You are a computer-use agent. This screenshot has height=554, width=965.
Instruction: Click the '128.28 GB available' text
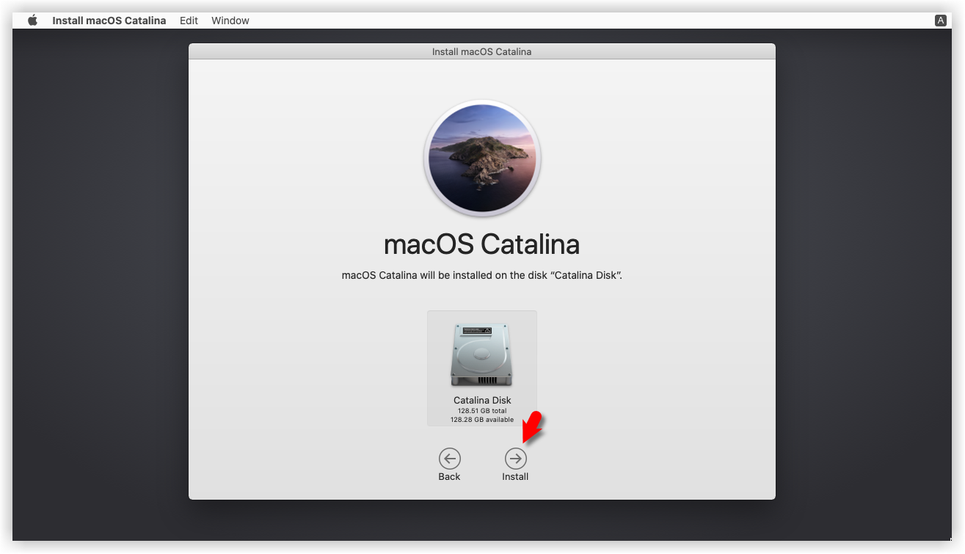(482, 420)
